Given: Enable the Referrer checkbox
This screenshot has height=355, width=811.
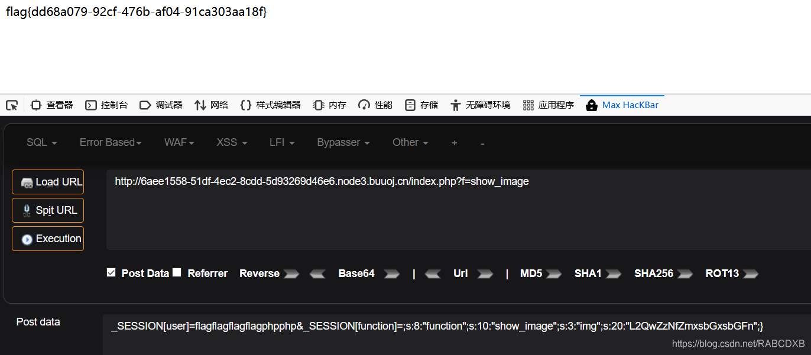Looking at the screenshot, I should [x=177, y=273].
